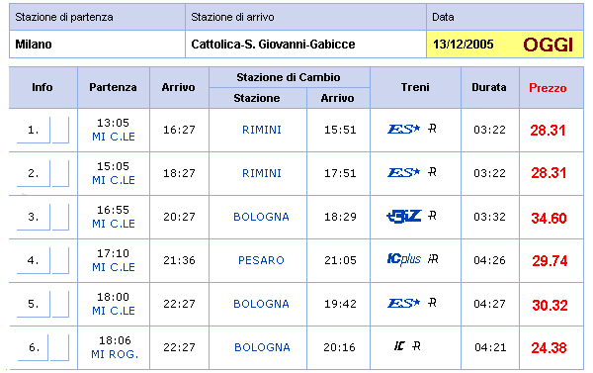Screen dimensions: 593x373
Task: Click the blank button beside info 2.
Action: click(x=60, y=173)
